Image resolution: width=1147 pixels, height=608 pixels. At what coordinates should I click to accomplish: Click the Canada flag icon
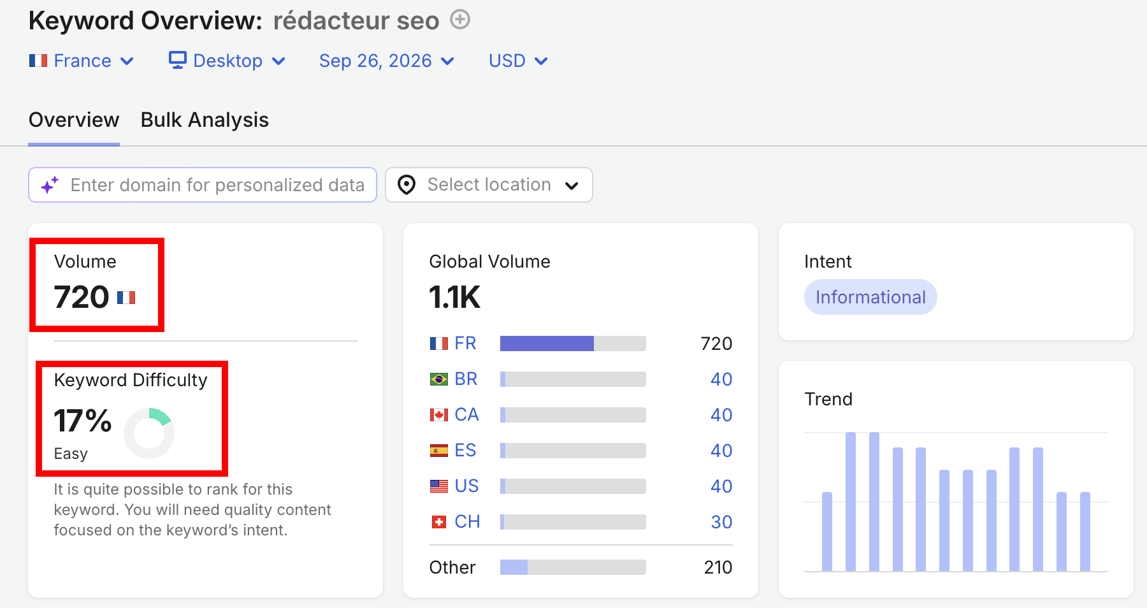click(439, 415)
